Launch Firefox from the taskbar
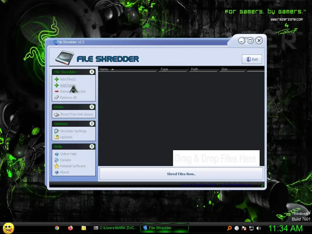 click(x=70, y=228)
